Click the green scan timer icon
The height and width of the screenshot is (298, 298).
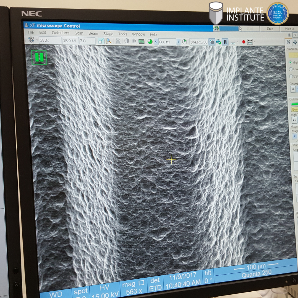coord(150,41)
